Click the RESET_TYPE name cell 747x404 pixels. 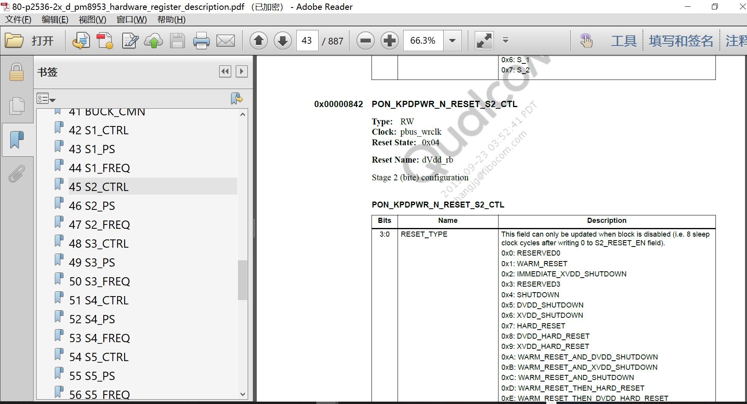pos(424,234)
